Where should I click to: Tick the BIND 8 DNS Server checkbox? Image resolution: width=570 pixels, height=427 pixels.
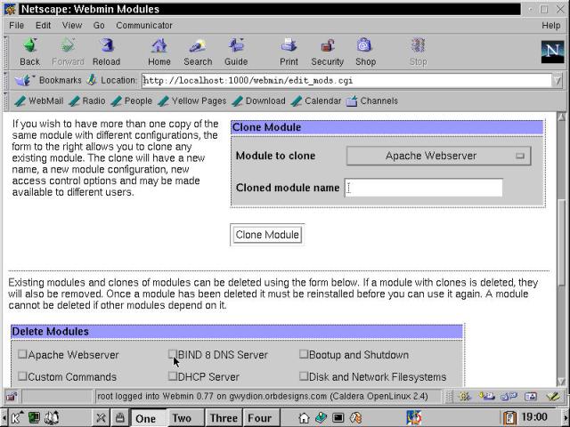[x=173, y=354]
